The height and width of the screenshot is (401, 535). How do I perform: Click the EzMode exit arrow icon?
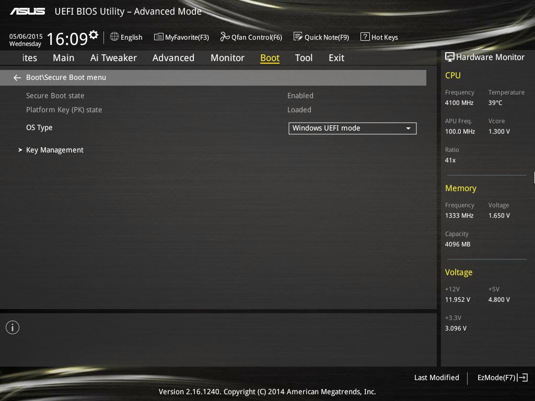coord(522,378)
